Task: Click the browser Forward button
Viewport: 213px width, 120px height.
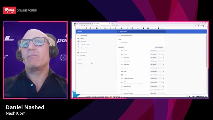Action: coord(80,26)
